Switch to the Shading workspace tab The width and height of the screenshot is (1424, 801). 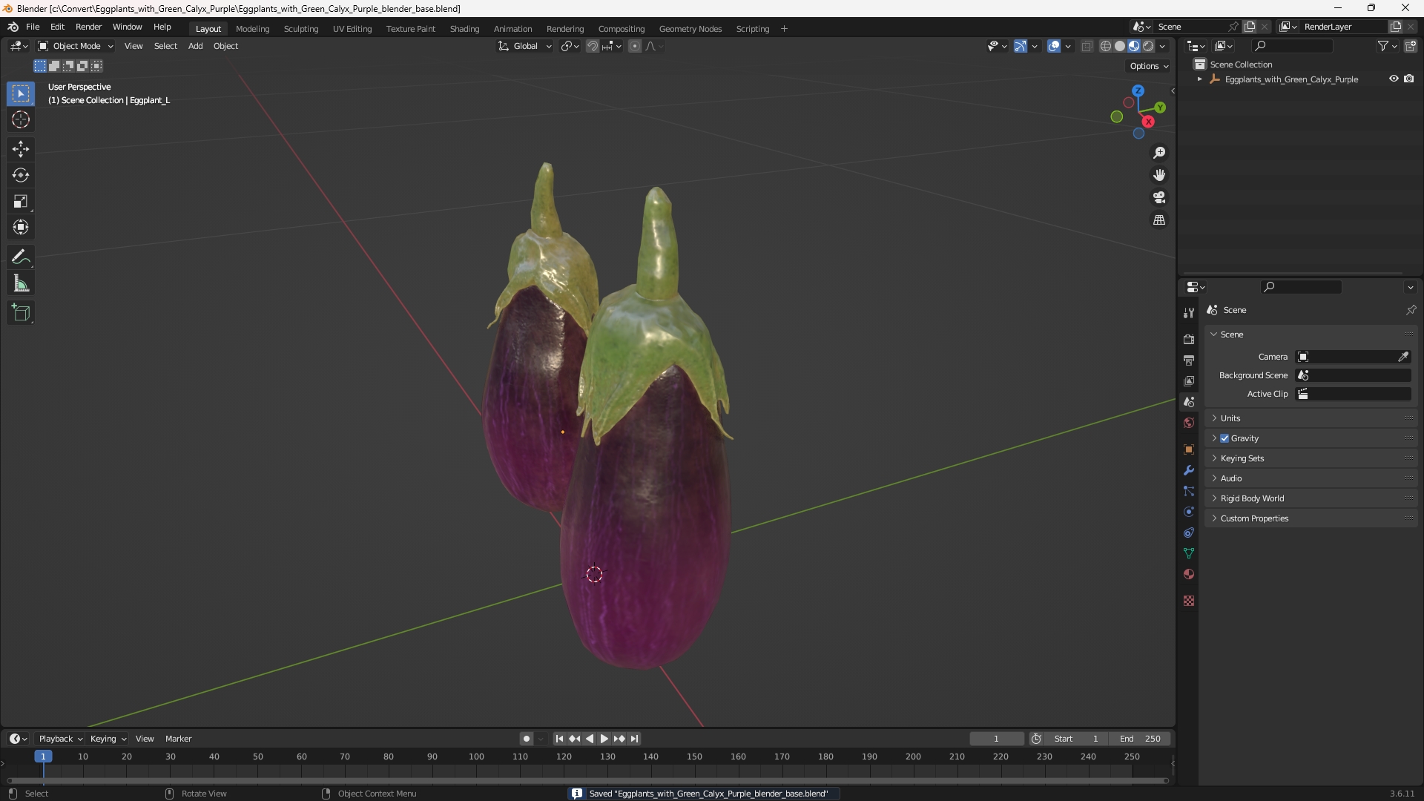pos(464,29)
